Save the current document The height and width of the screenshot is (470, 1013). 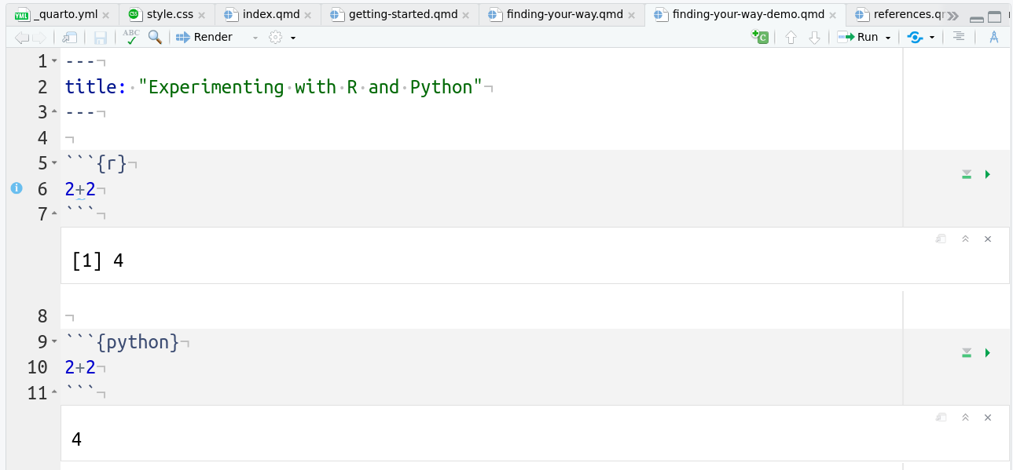[101, 38]
